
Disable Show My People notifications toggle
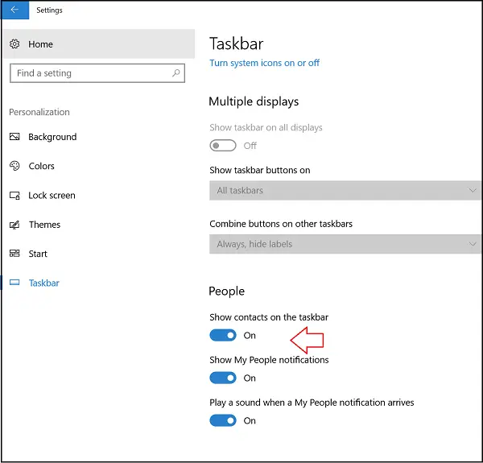[223, 378]
